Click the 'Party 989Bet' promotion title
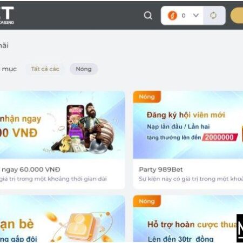Screen dimensions: 243x243 pos(161,170)
